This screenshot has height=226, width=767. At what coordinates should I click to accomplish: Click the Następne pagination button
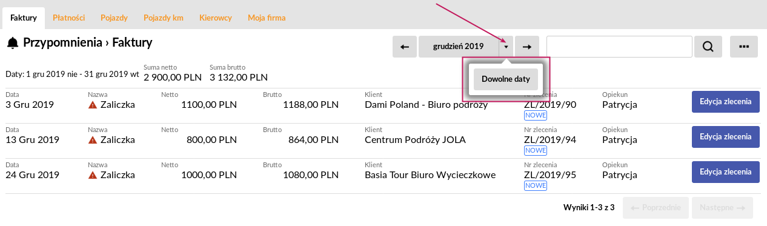tap(722, 208)
